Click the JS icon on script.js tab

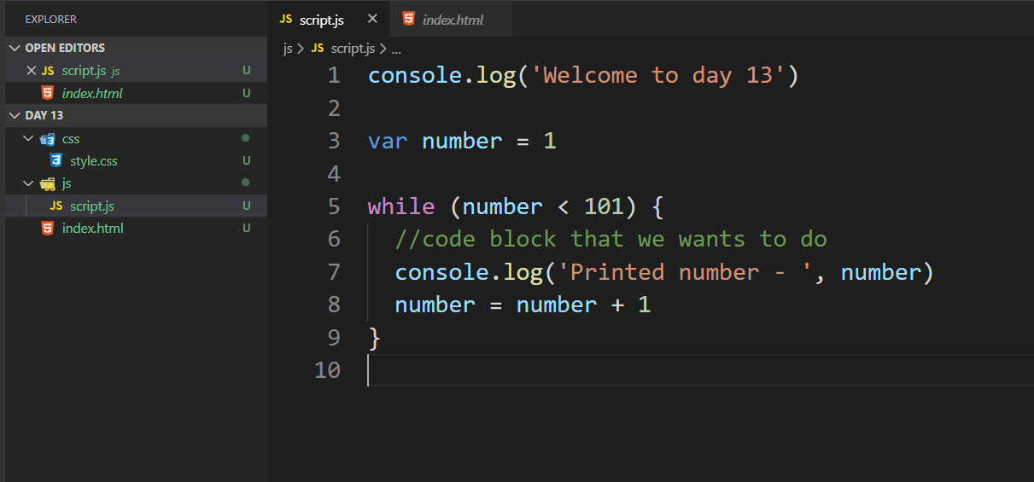click(x=286, y=19)
